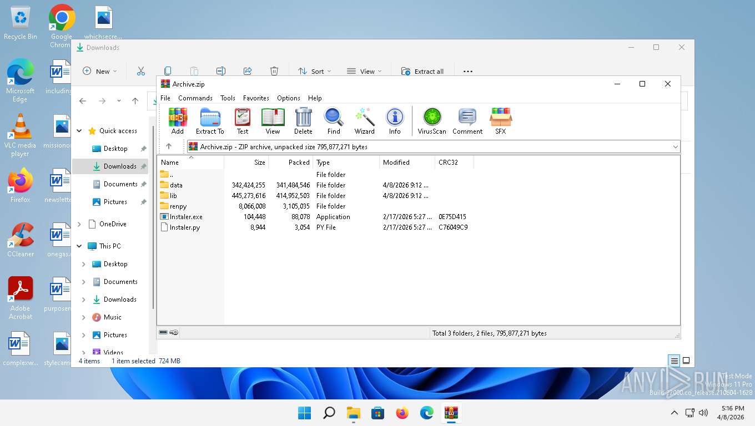Expand the OneDrive tree node
755x426 pixels.
click(79, 224)
